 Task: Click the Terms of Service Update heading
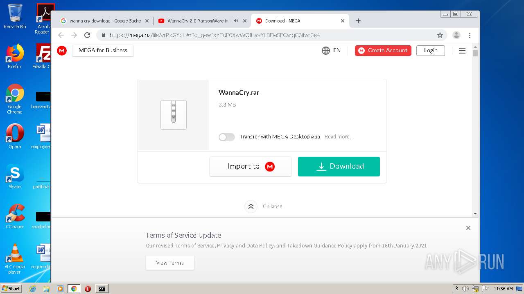click(183, 235)
